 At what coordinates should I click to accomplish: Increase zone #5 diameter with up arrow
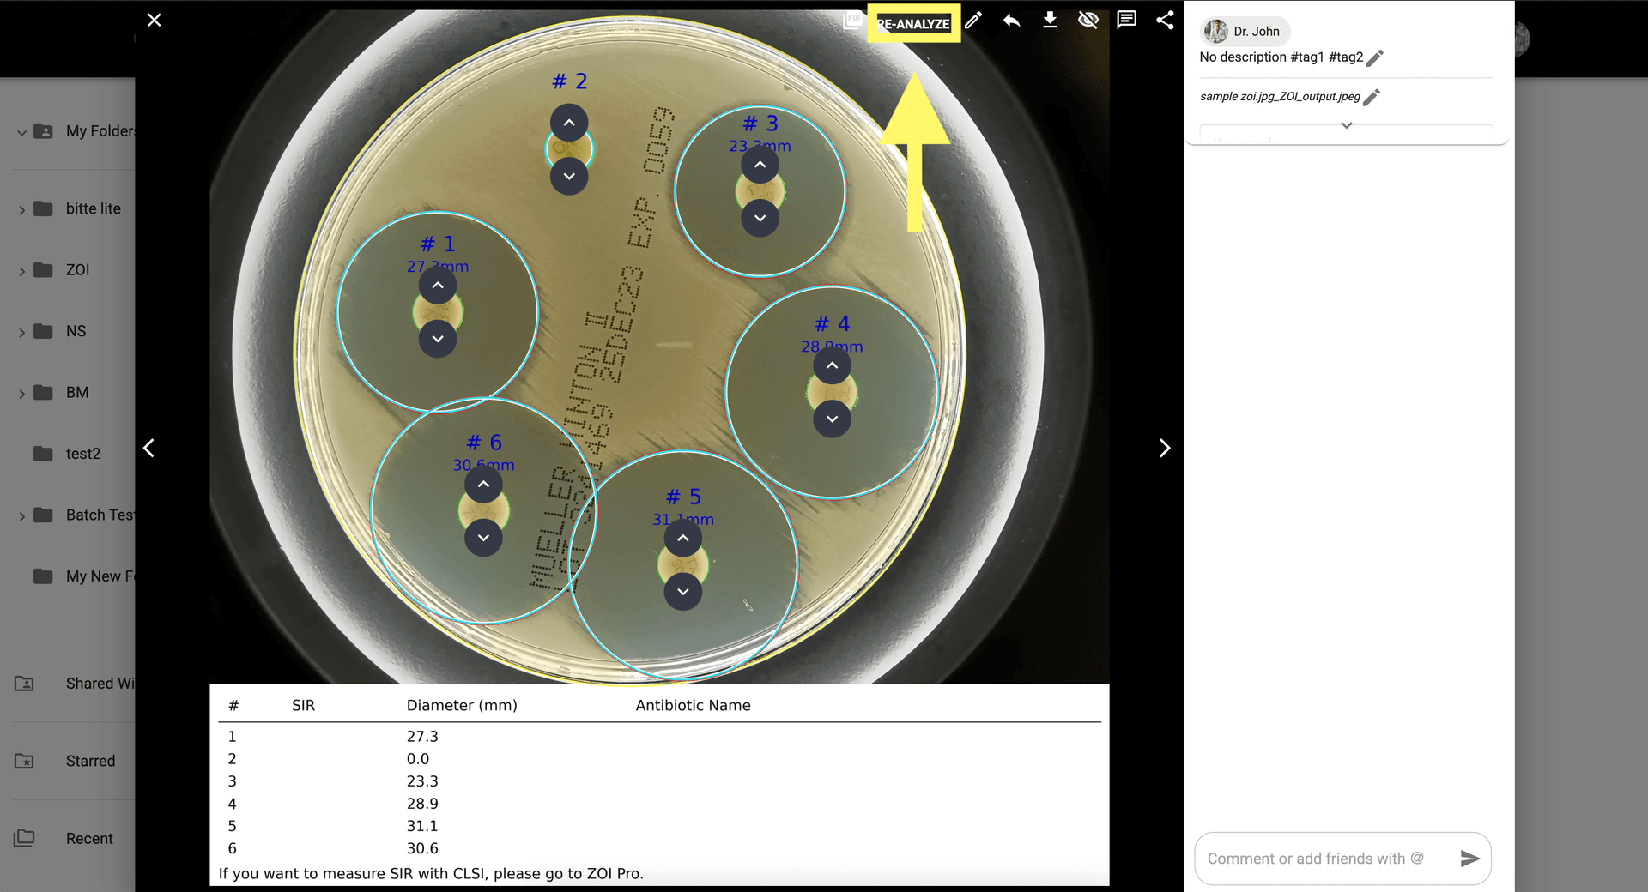[x=683, y=539]
